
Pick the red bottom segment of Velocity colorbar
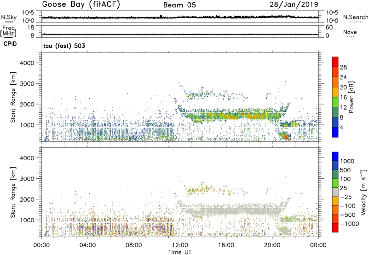click(335, 228)
